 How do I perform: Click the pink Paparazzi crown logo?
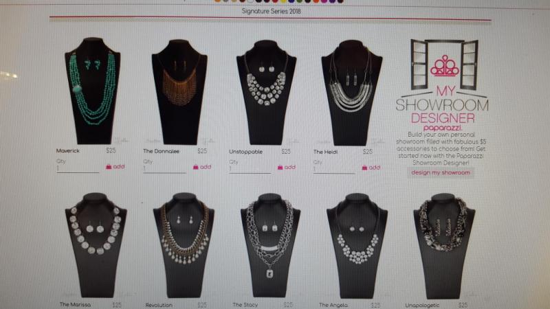click(x=444, y=66)
